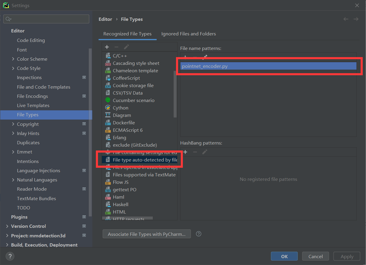Select the C/C++ file type icon
The height and width of the screenshot is (265, 366).
tap(108, 56)
